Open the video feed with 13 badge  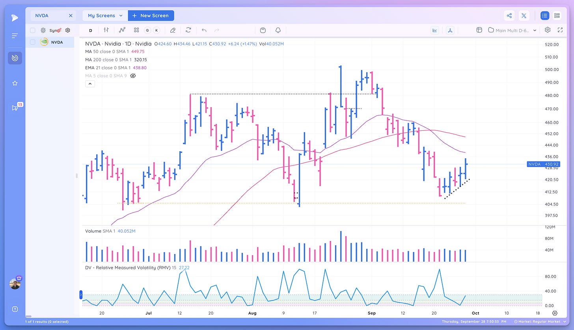(x=15, y=108)
